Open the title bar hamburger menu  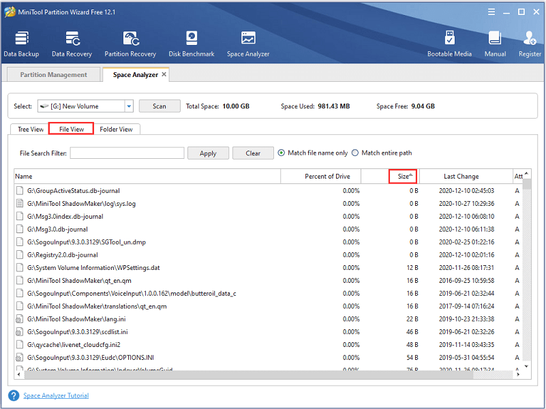tap(490, 12)
